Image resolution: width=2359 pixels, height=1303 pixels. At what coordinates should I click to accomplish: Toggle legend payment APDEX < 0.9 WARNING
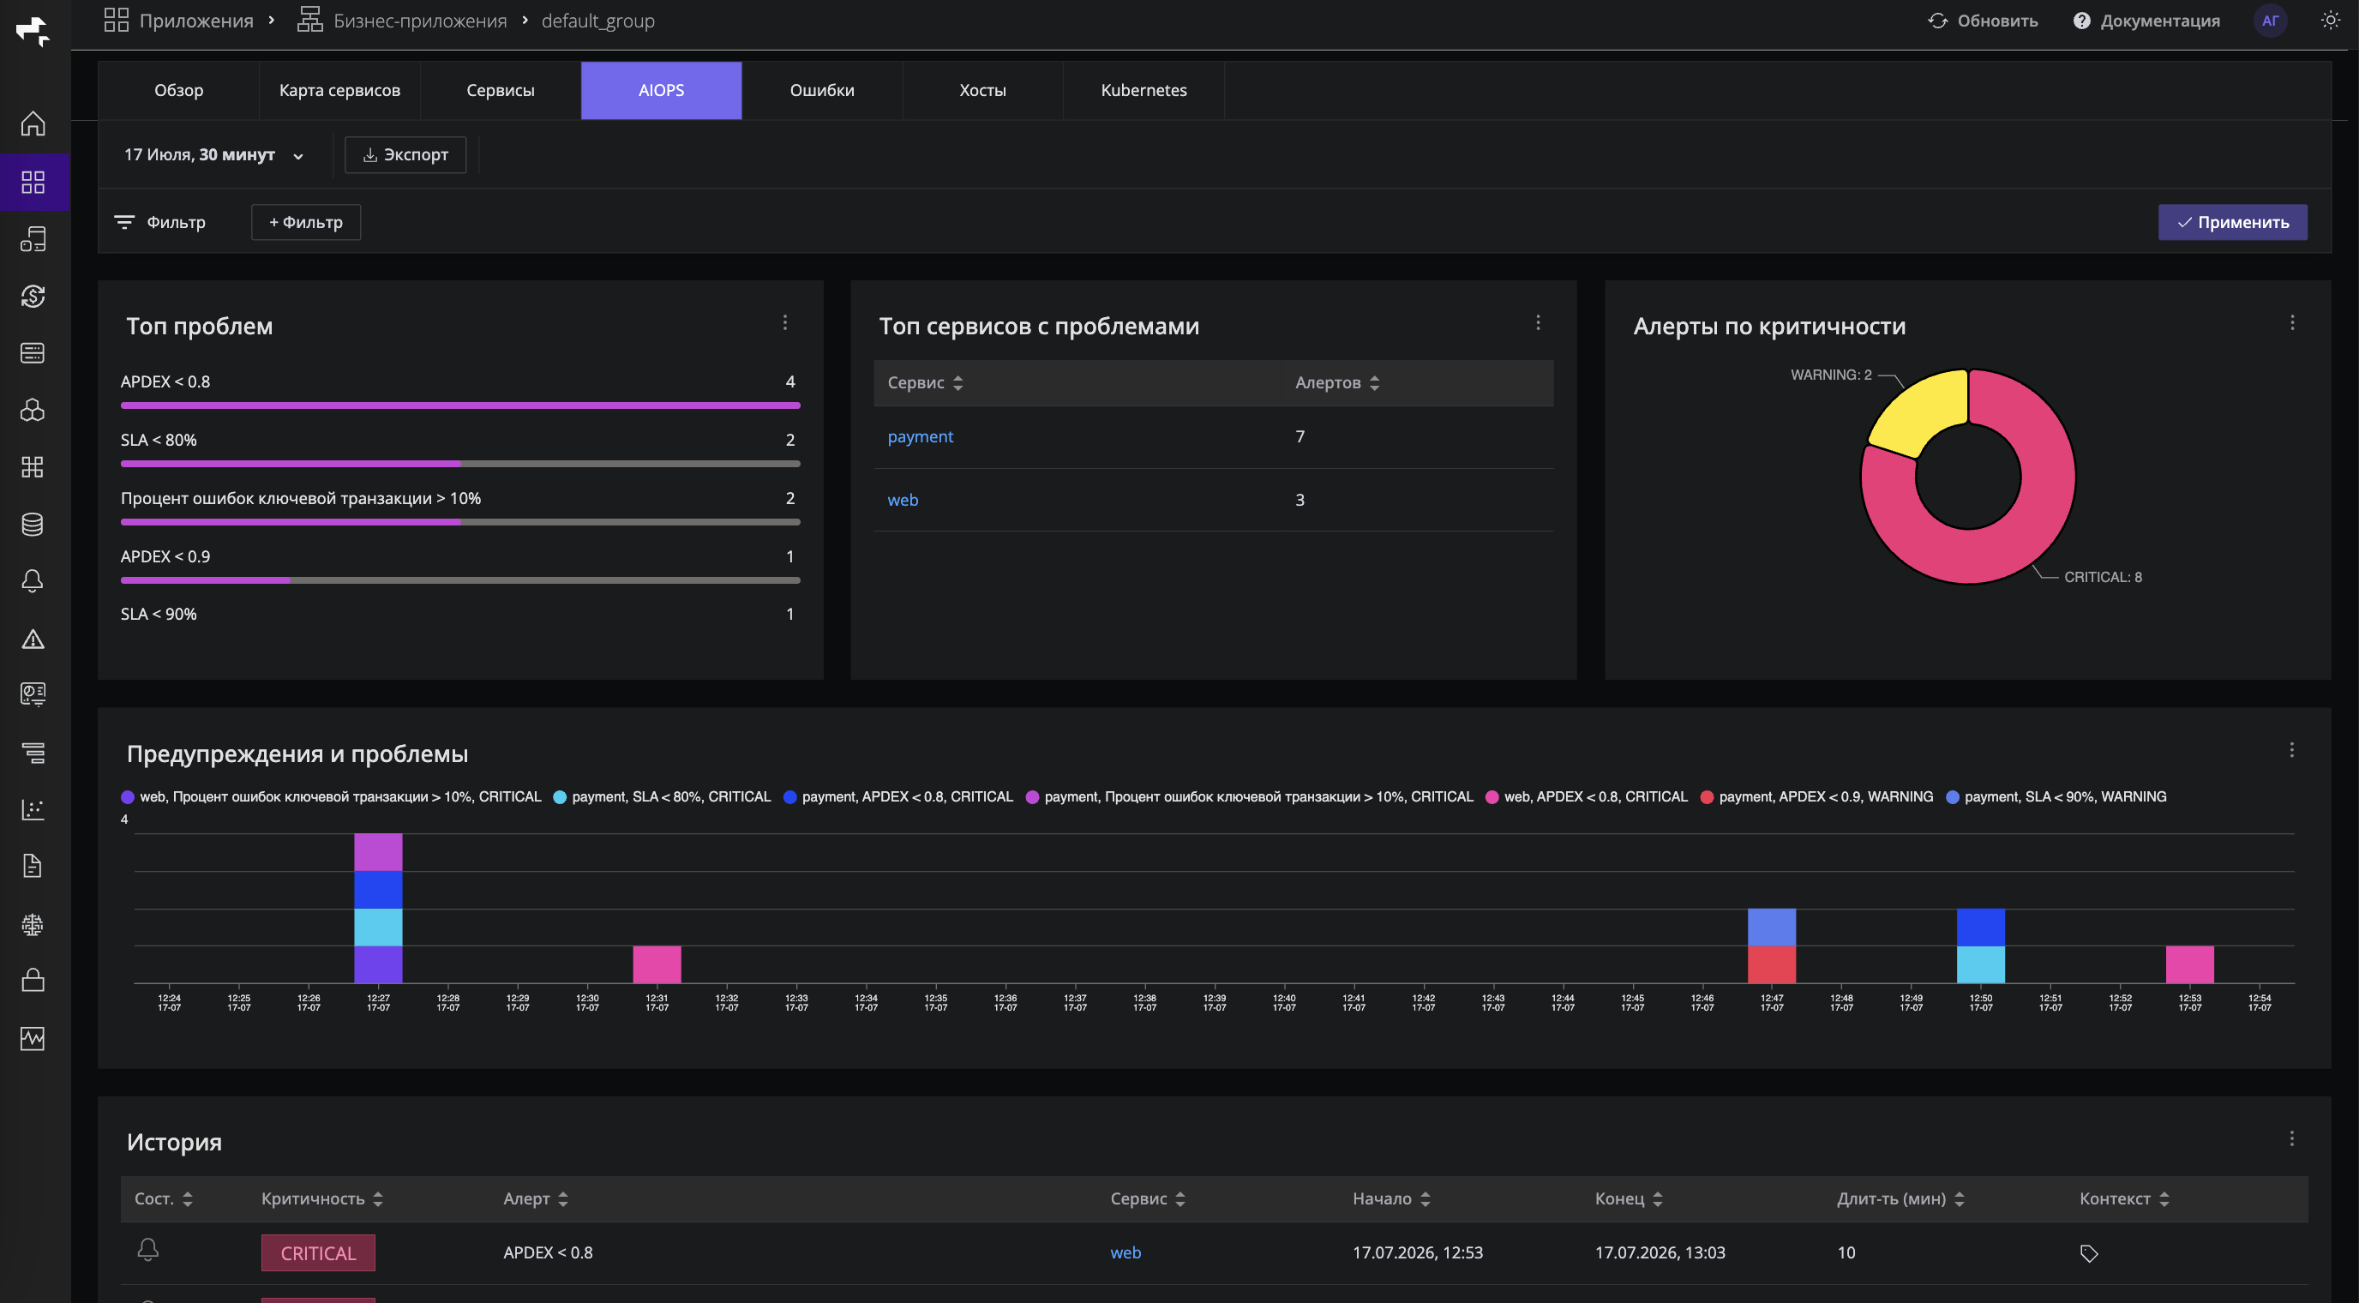1817,796
